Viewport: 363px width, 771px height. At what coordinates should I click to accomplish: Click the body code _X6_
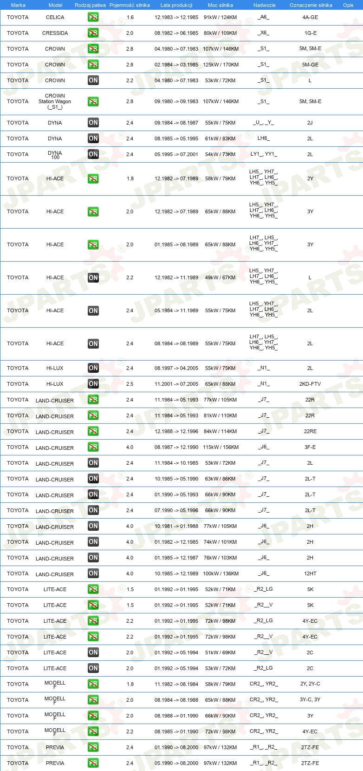click(x=263, y=33)
